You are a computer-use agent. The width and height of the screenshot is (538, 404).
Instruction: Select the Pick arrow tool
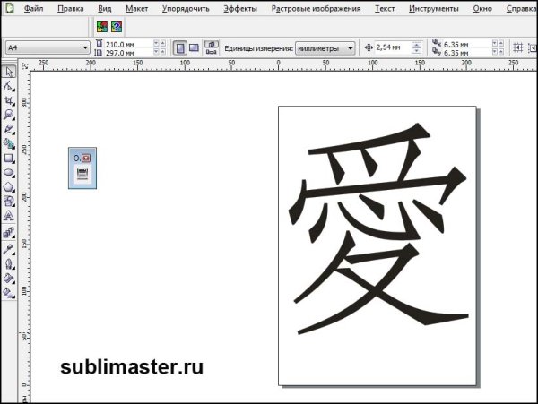tap(9, 73)
